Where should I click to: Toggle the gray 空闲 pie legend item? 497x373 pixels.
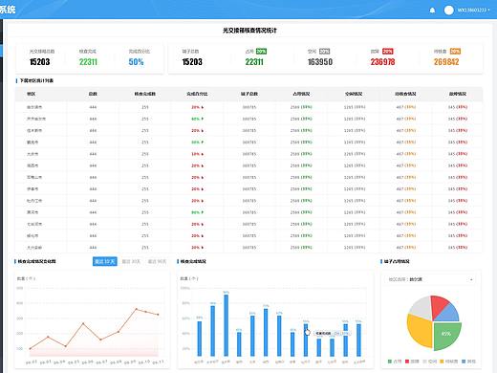[429, 362]
